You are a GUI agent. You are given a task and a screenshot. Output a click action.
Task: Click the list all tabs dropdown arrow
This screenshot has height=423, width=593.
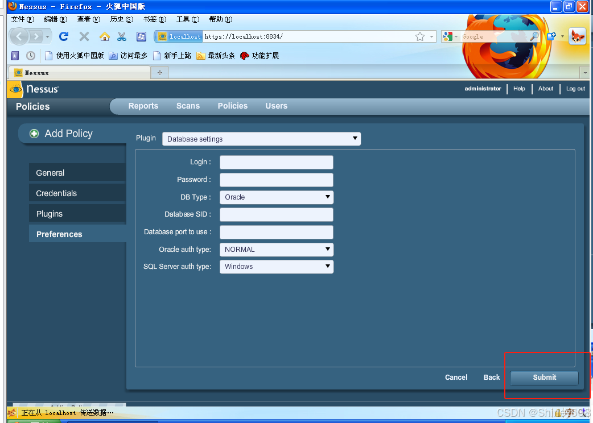click(x=584, y=72)
